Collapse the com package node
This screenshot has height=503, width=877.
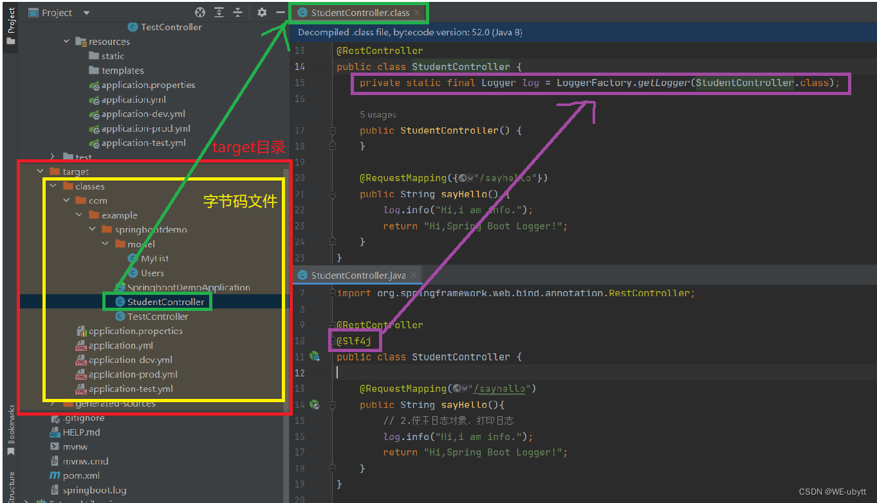(x=66, y=200)
